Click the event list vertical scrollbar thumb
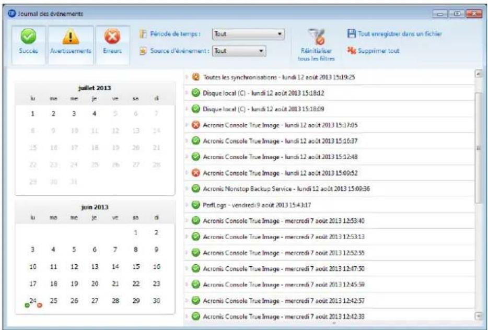The width and height of the screenshot is (488, 330). click(479, 148)
